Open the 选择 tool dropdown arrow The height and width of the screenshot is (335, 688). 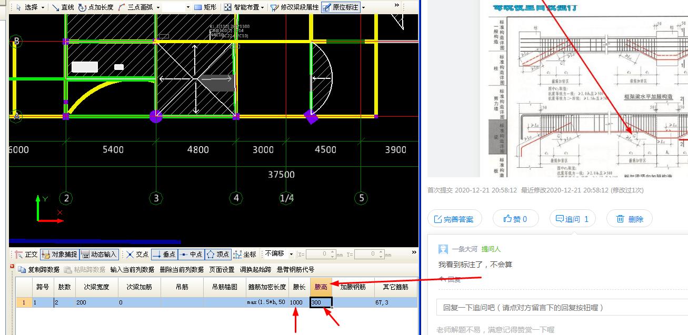43,7
